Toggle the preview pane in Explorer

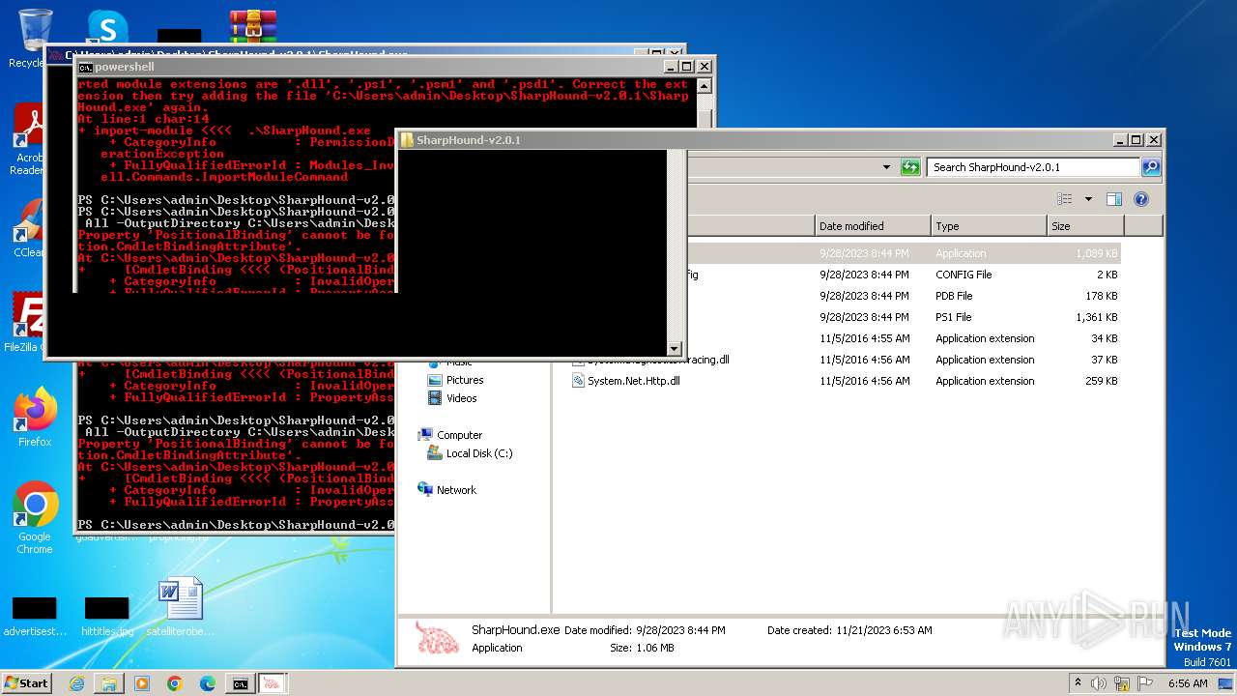point(1113,199)
